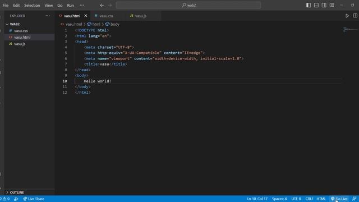Change the language mode via HTML
Screen dimensions: 359x202
[x=321, y=199]
